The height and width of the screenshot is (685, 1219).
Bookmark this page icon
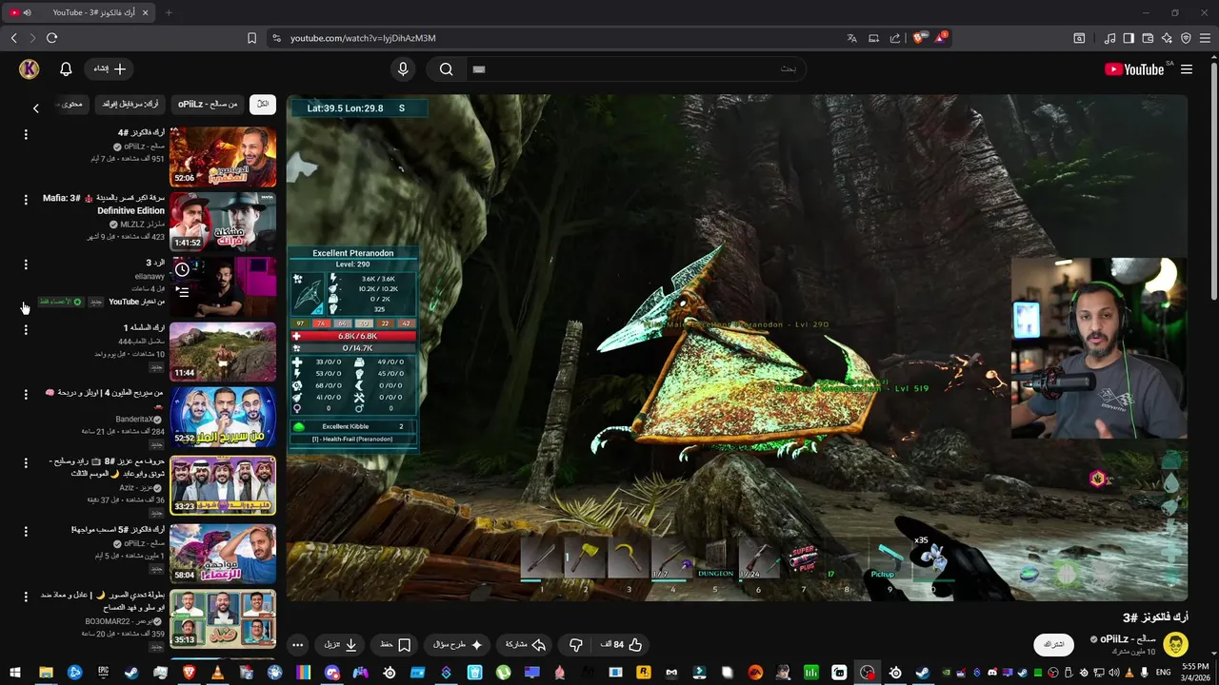[x=251, y=38]
